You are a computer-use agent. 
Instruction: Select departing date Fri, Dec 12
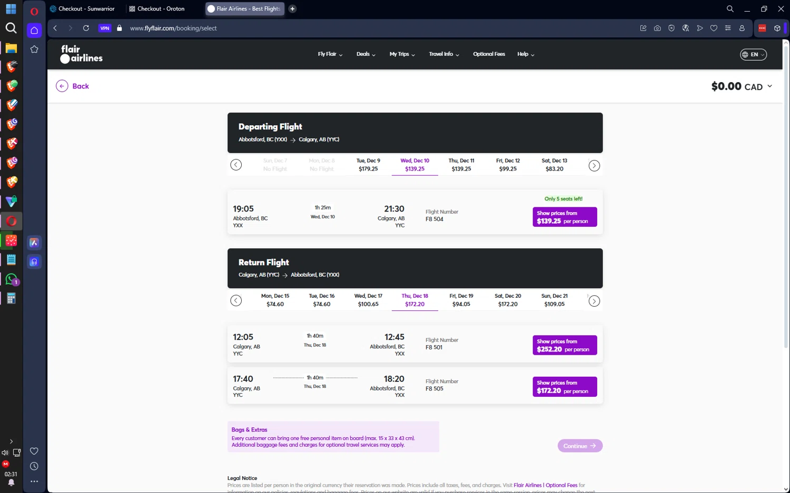(x=508, y=165)
